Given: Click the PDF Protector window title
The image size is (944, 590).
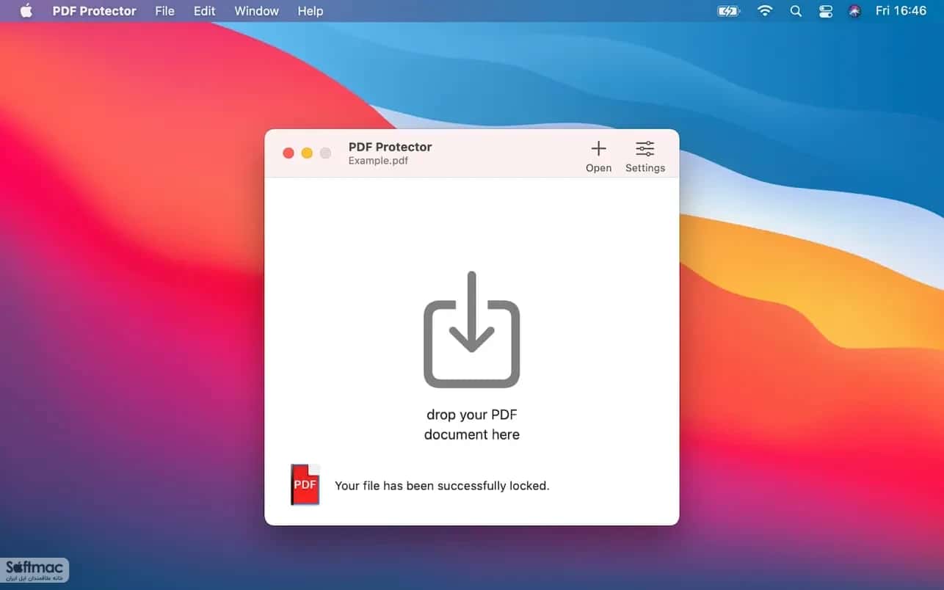Looking at the screenshot, I should (x=391, y=147).
